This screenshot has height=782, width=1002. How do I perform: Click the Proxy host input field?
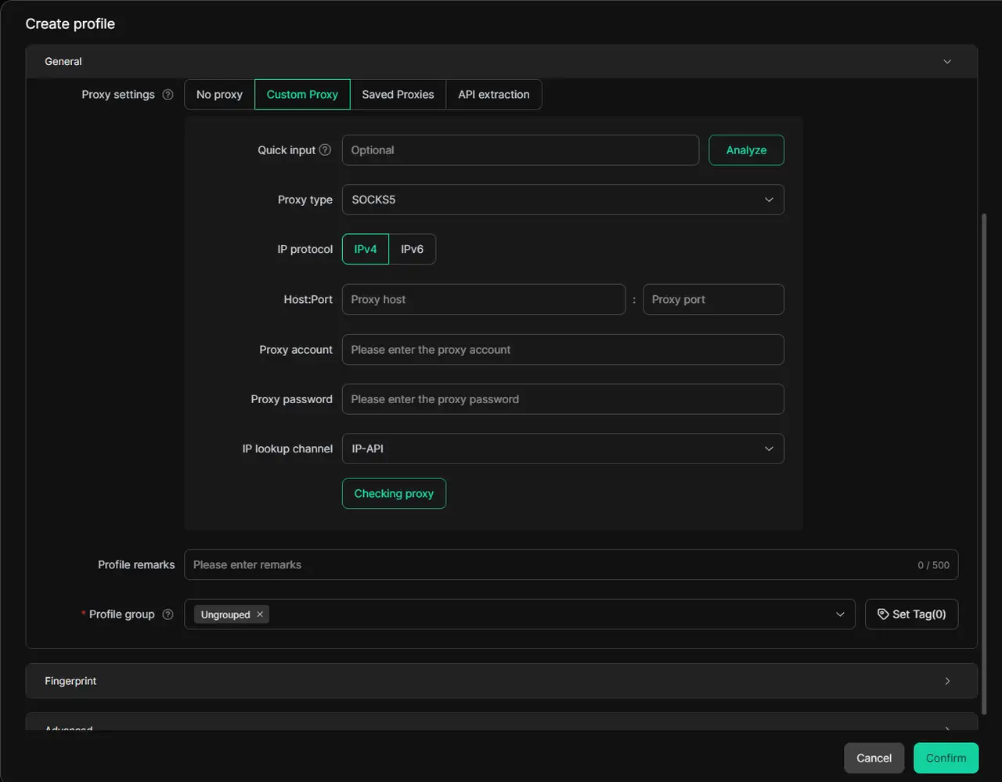point(483,299)
